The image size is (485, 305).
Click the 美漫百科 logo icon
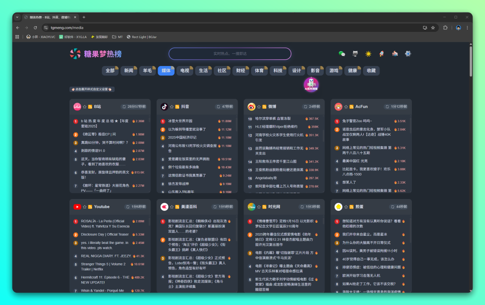click(164, 207)
